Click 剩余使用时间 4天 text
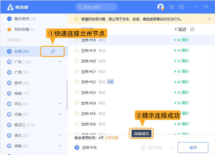This screenshot has width=215, height=155. [89, 138]
